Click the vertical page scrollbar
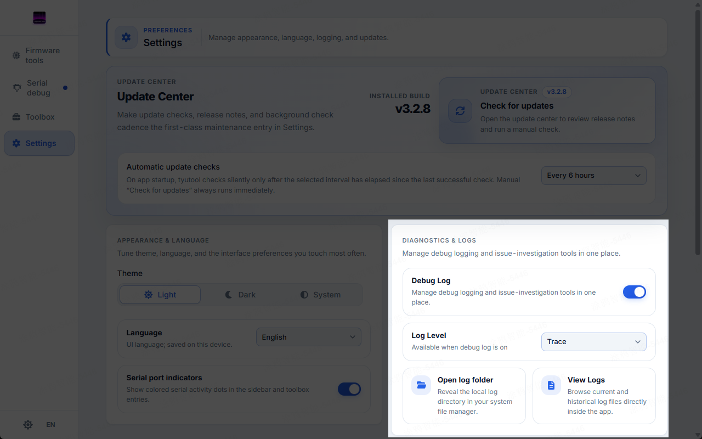The image size is (702, 439). pos(698,132)
